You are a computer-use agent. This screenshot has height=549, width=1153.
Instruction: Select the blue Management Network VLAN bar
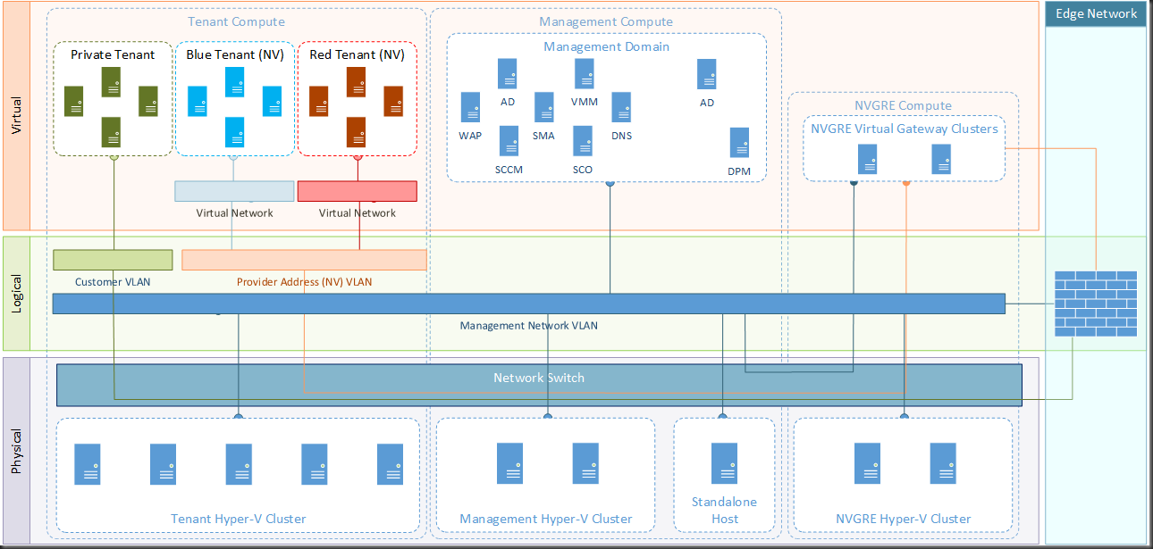(x=528, y=304)
